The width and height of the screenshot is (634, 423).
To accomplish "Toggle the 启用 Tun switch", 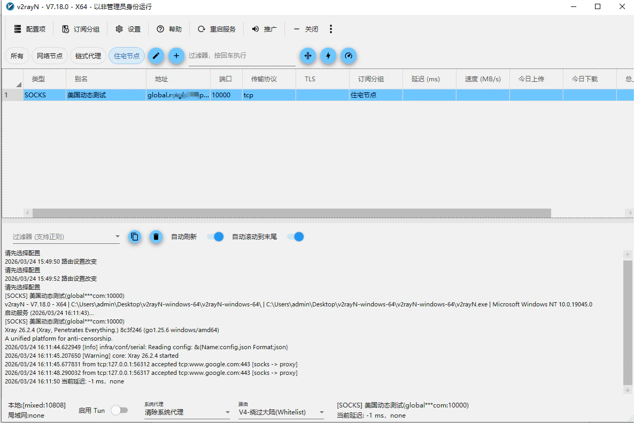I will tap(120, 411).
